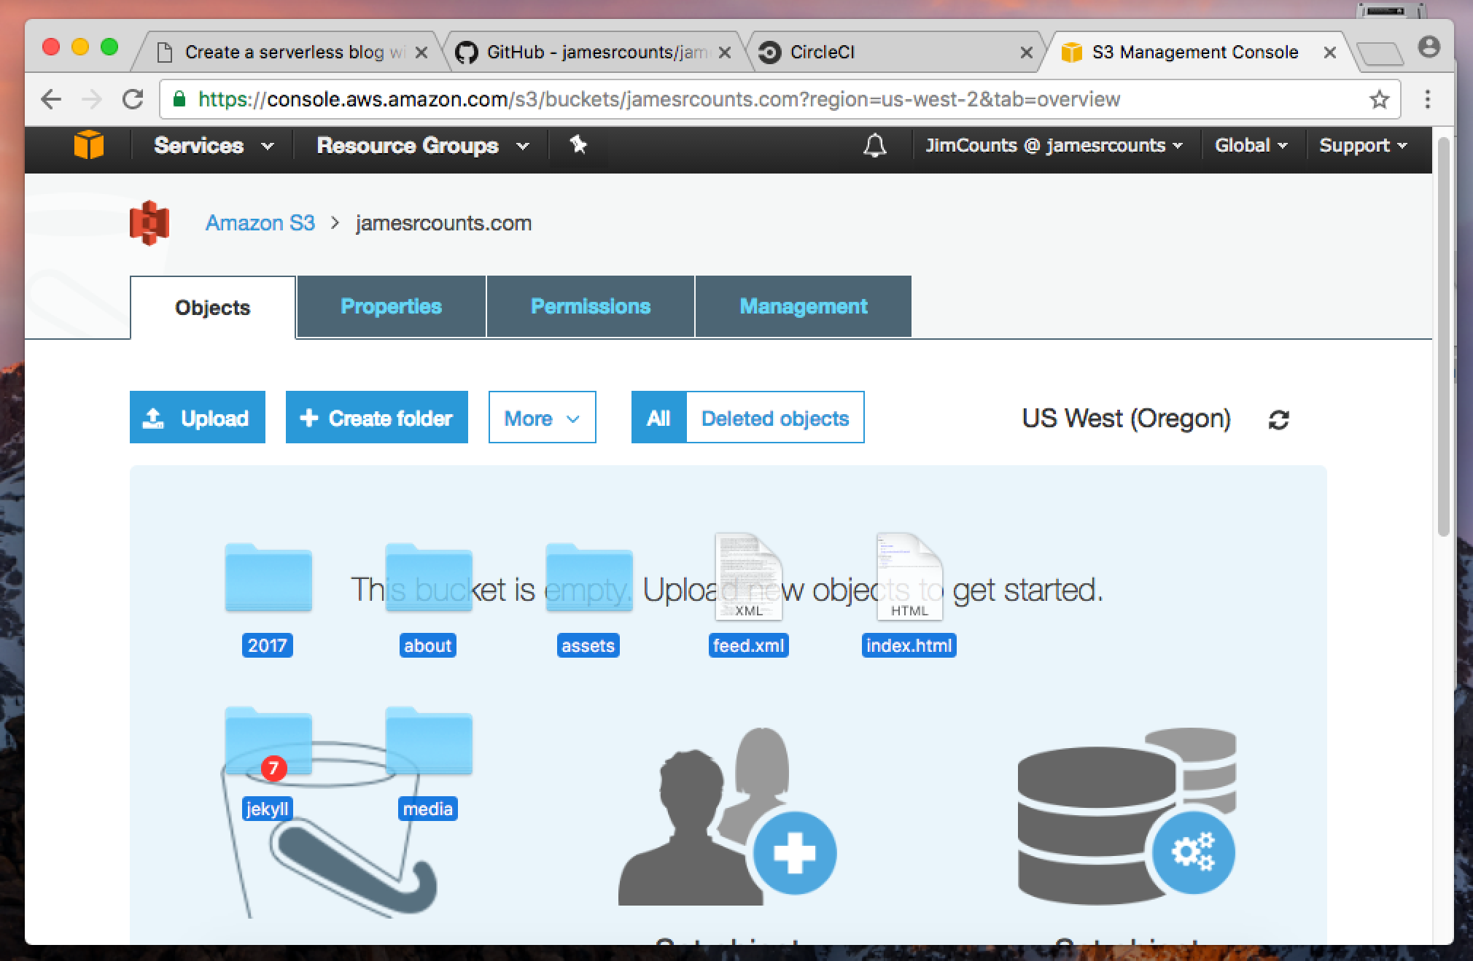This screenshot has width=1473, height=961.
Task: Switch to the Management tab
Action: [804, 306]
